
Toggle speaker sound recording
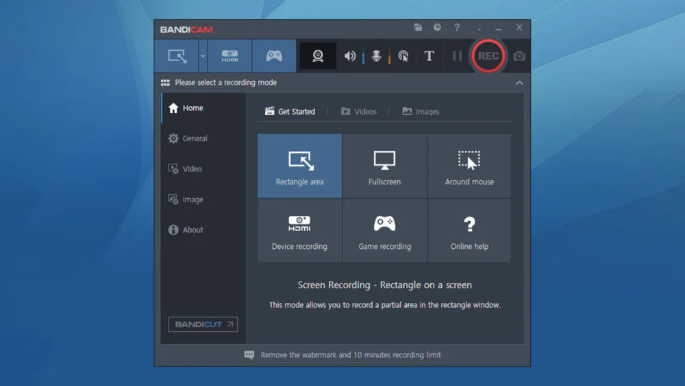[x=350, y=56]
